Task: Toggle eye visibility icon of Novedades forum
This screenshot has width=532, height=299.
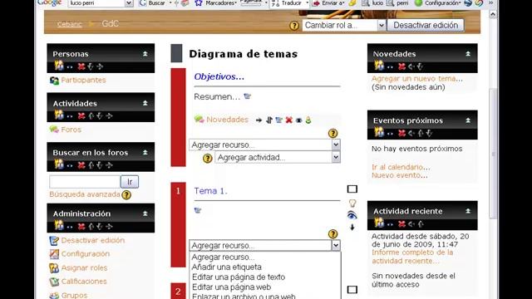Action: [x=298, y=120]
